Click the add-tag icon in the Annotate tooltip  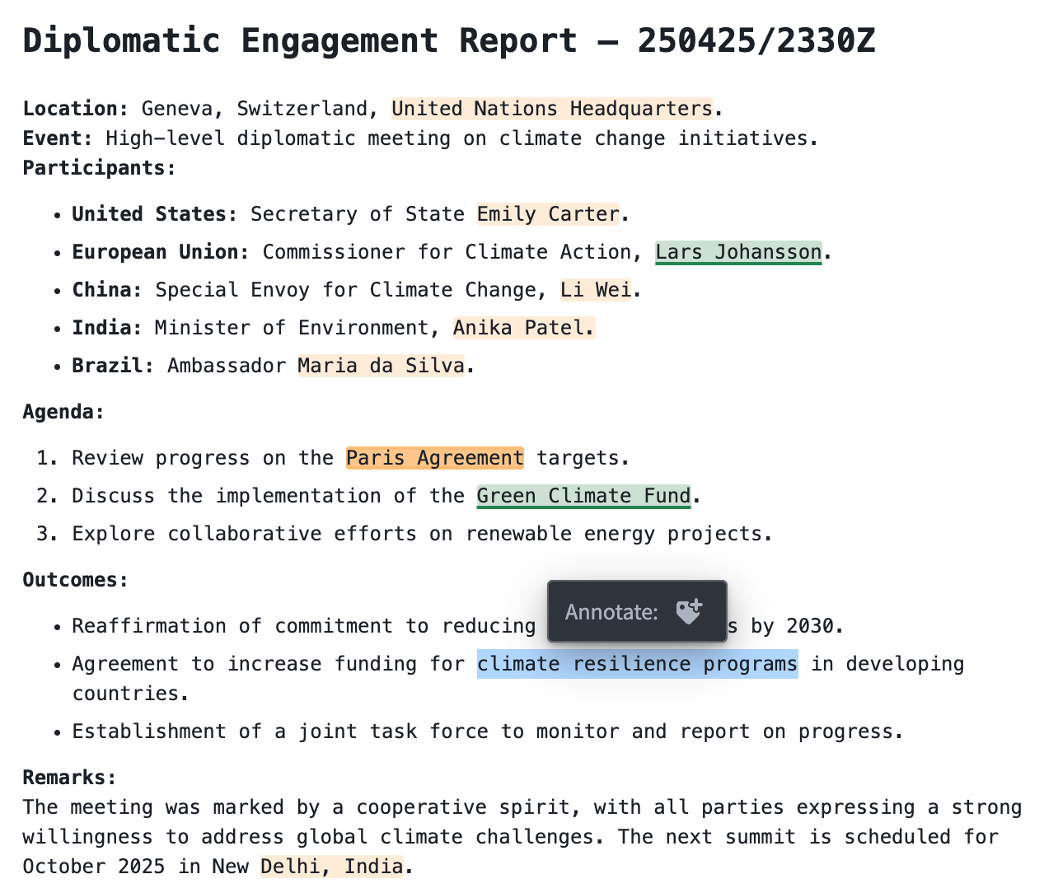(x=689, y=610)
